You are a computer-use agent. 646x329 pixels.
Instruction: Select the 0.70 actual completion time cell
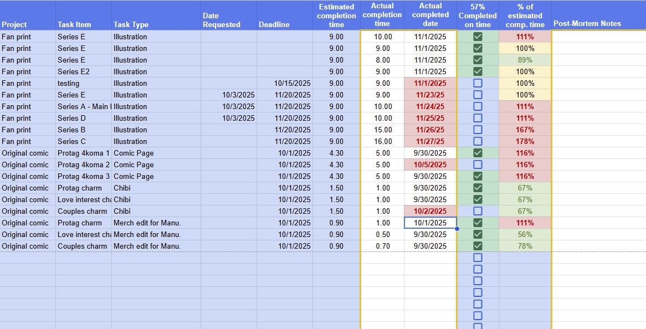click(x=382, y=246)
